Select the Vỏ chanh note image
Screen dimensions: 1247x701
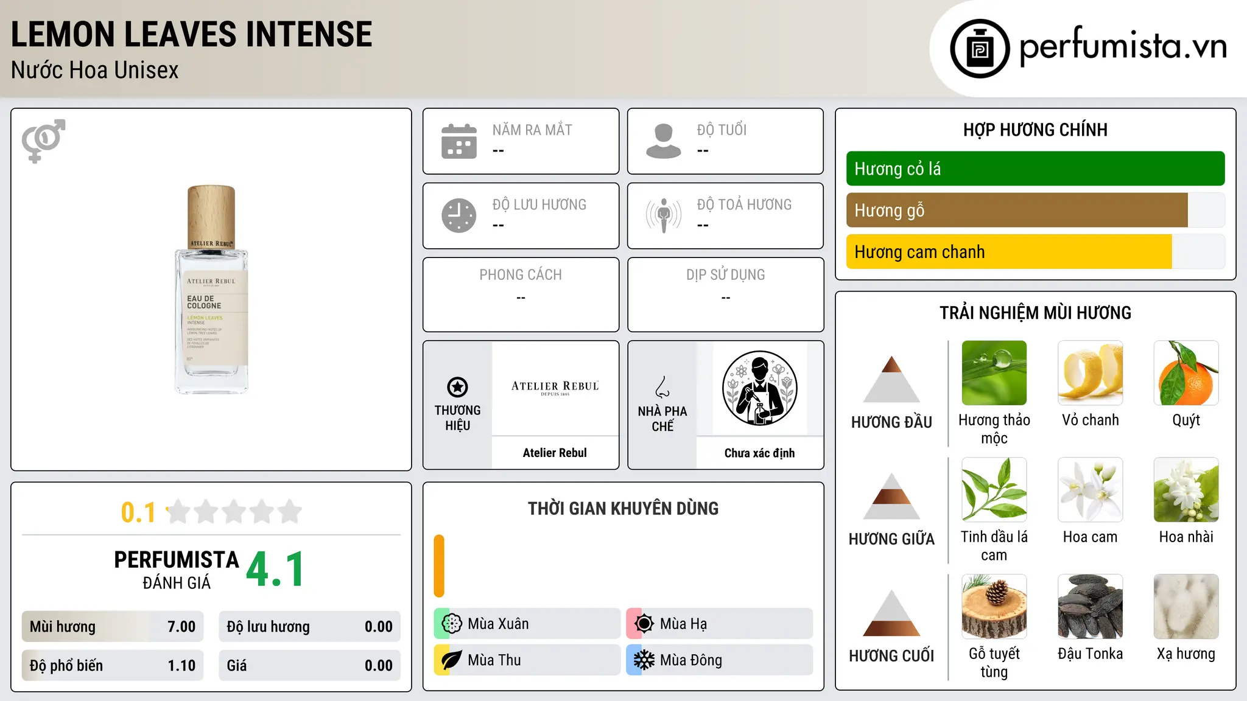click(x=1090, y=373)
